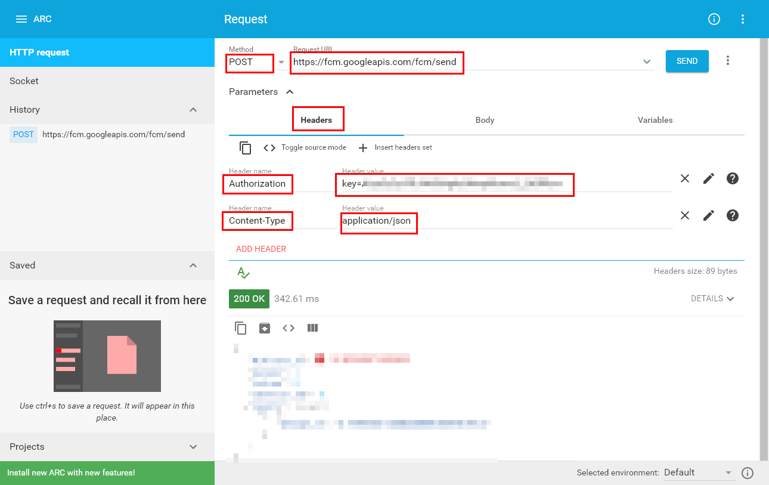Collapse the Saved section
This screenshot has height=485, width=769.
point(193,265)
